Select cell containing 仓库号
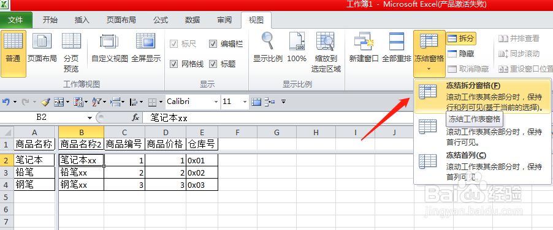 202,144
